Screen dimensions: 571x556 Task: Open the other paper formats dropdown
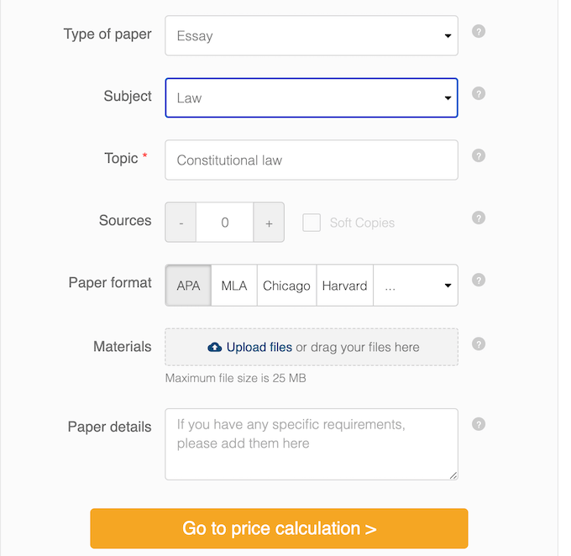pyautogui.click(x=416, y=286)
